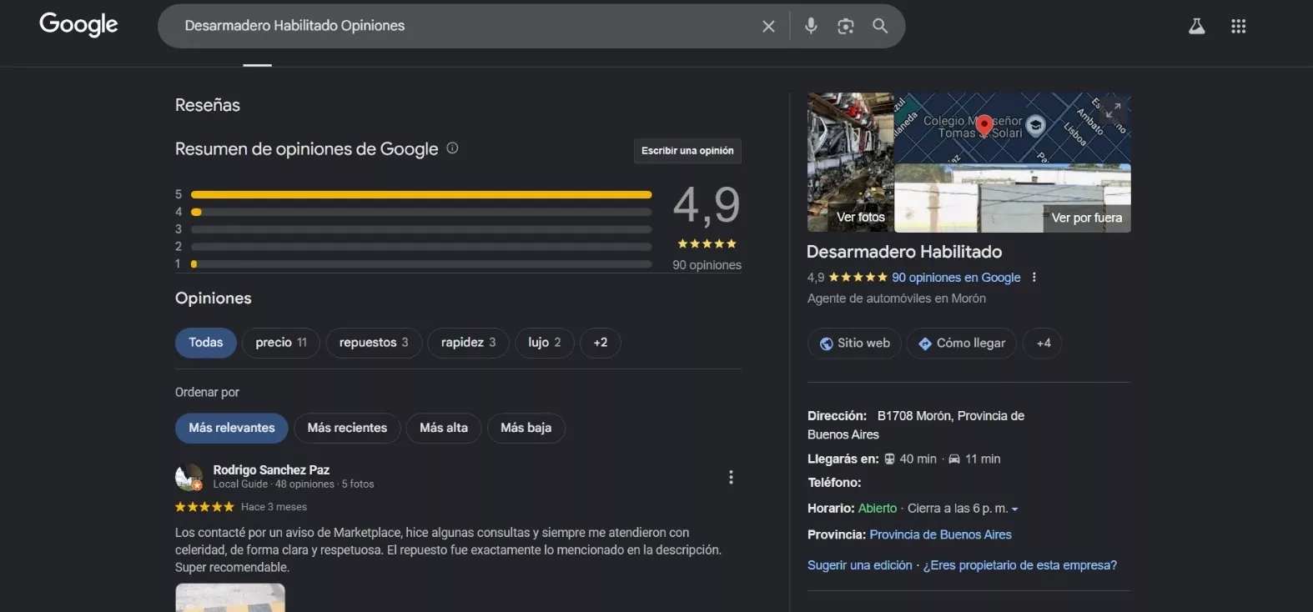Sort reviews by Más recientes
The height and width of the screenshot is (612, 1313).
pyautogui.click(x=347, y=428)
